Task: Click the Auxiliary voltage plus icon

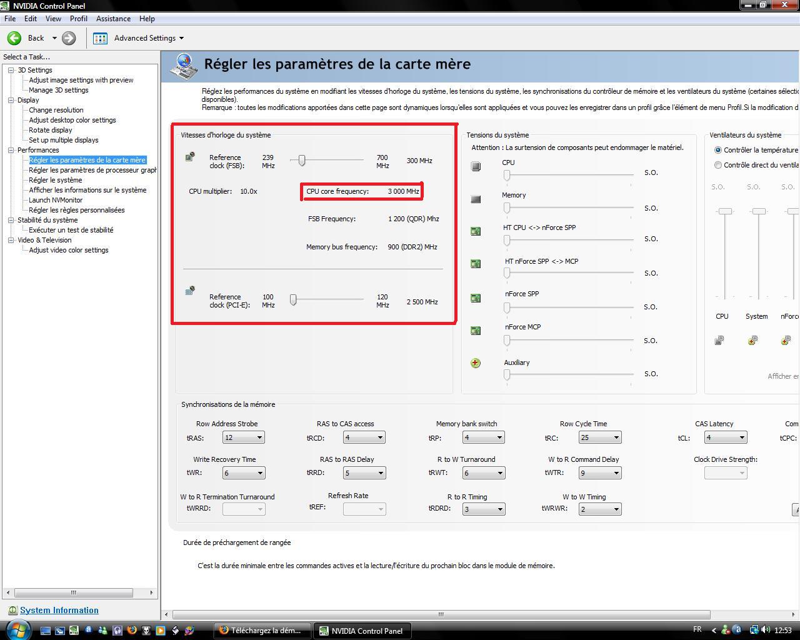Action: (x=476, y=363)
